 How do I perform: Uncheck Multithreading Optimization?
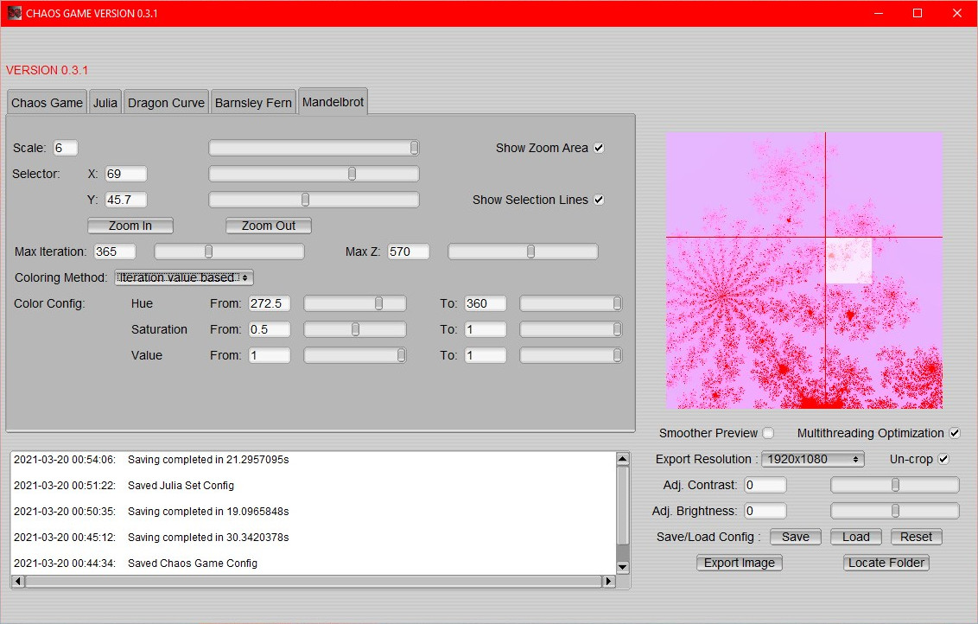[954, 432]
